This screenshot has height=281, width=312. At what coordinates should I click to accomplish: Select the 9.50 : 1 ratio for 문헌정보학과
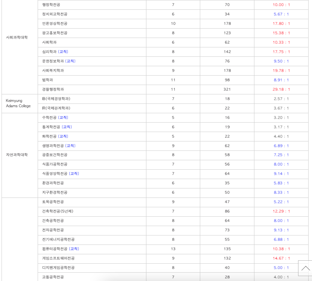click(x=281, y=61)
